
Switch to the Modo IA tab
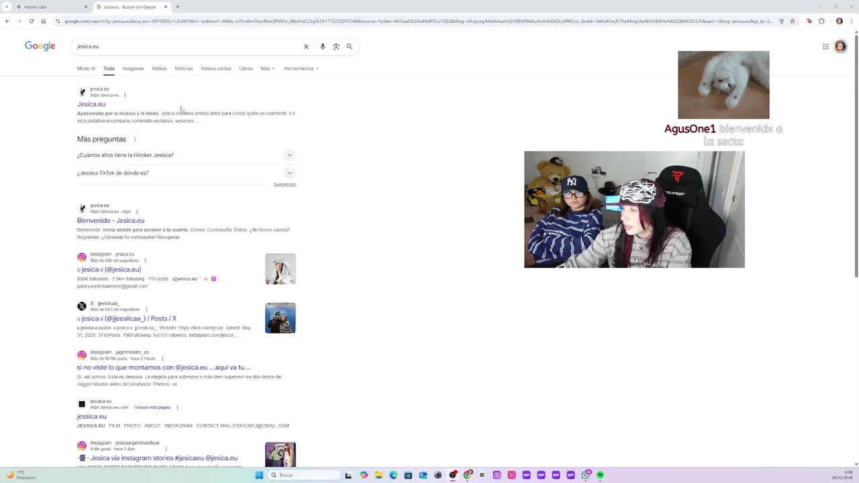[x=86, y=68]
